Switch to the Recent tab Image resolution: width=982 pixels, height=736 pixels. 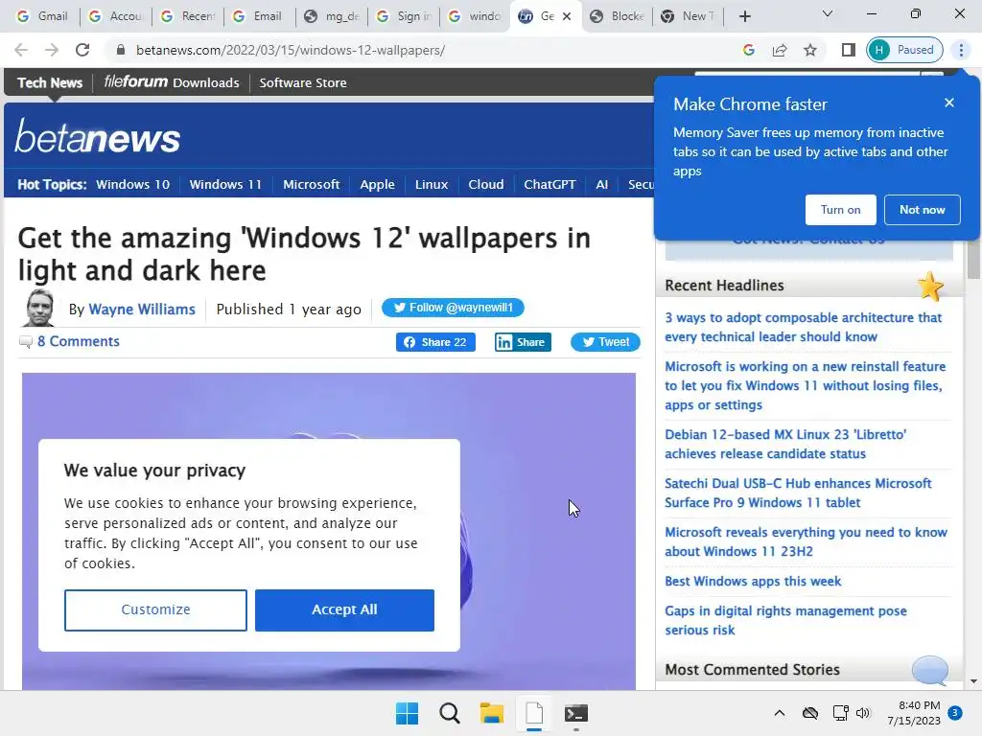[x=189, y=16]
